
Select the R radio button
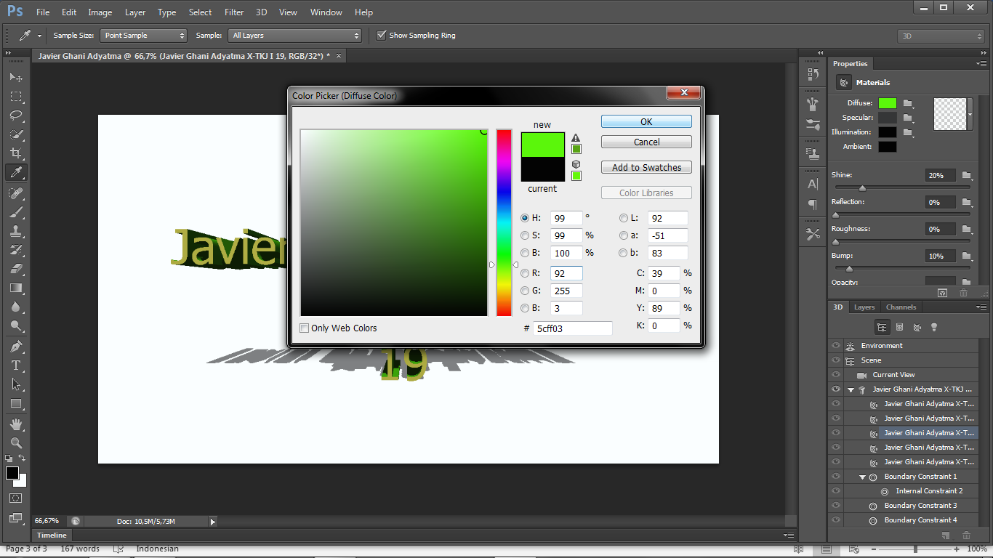click(525, 273)
